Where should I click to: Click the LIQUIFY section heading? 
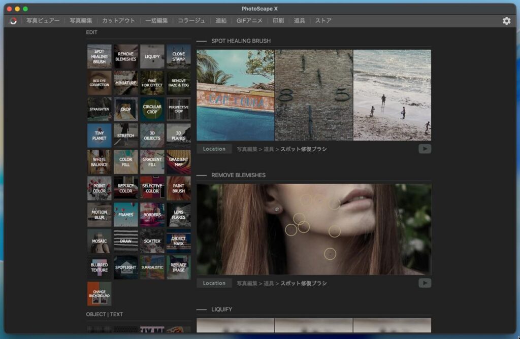[221, 309]
